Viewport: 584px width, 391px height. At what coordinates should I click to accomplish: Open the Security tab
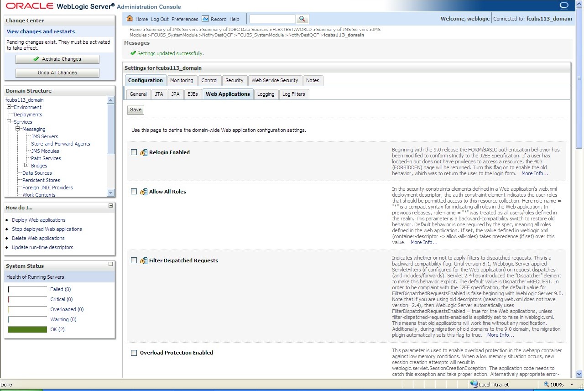(x=235, y=80)
